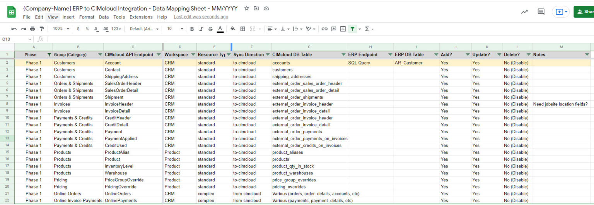Click the green Share button
This screenshot has height=205, width=594.
584,12
